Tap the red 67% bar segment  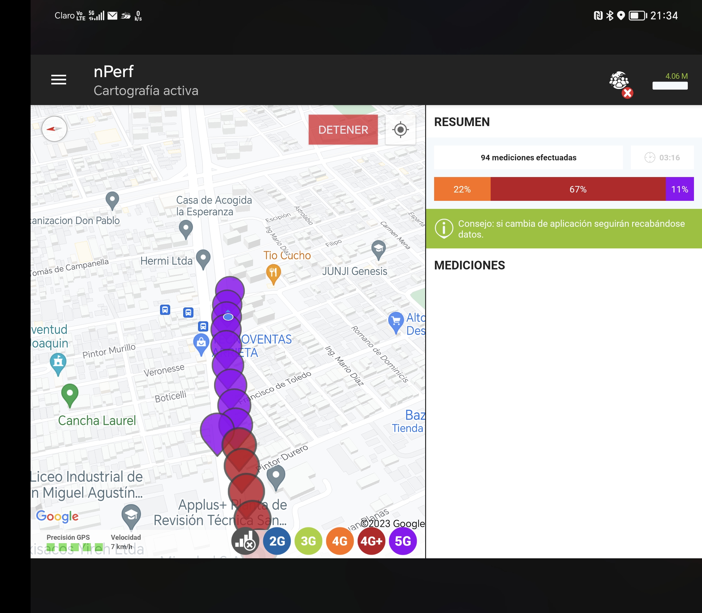coord(578,189)
